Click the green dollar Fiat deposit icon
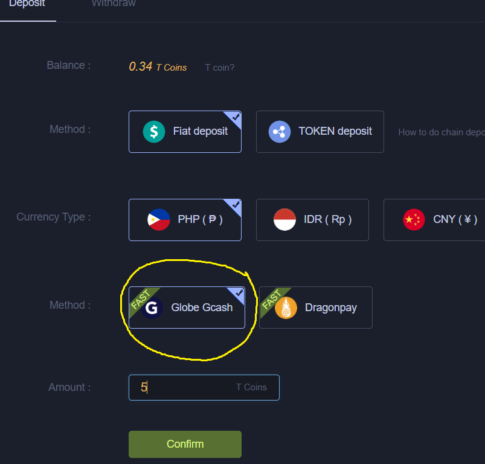485x464 pixels. click(x=154, y=132)
